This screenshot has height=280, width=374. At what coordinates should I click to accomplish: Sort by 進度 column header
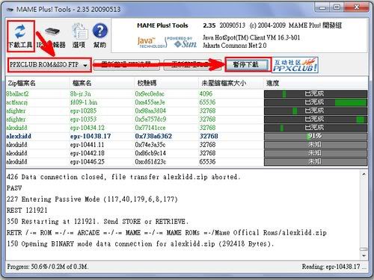tap(316, 83)
